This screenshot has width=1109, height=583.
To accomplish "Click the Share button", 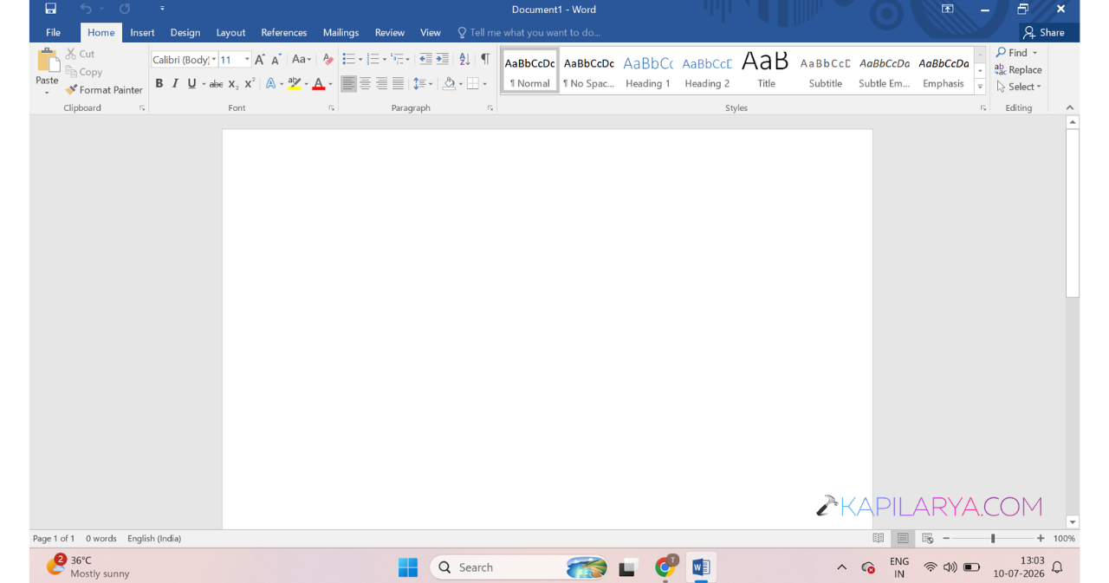I will click(1044, 33).
